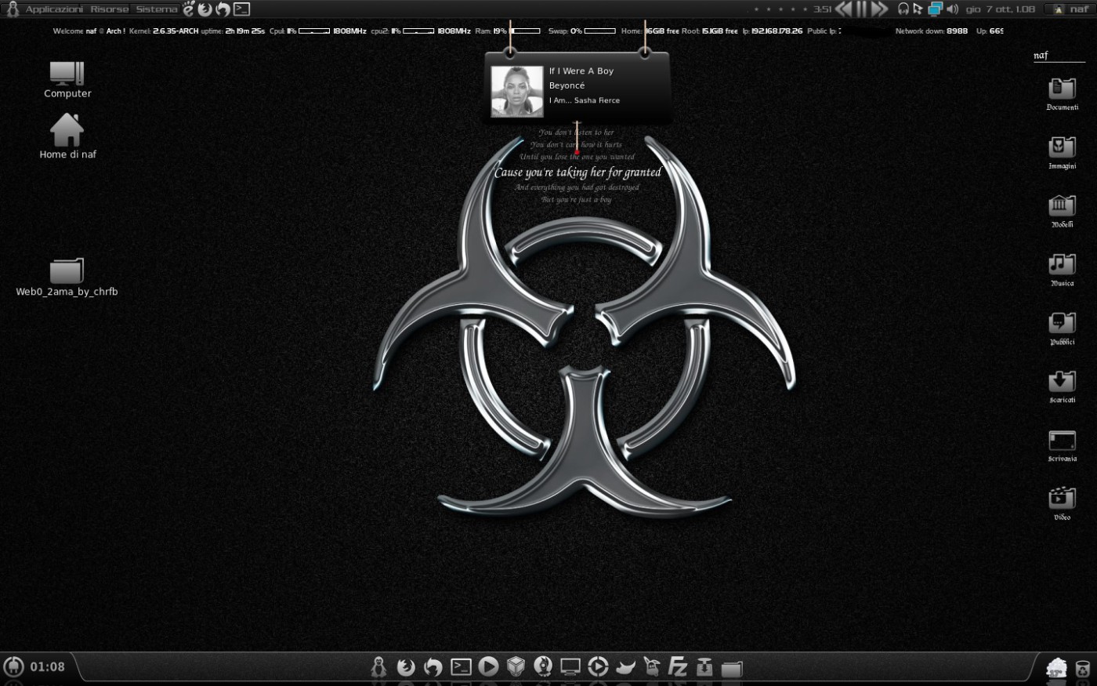Launch the GNOME foot browser icon in top panel
This screenshot has width=1097, height=686.
point(188,9)
